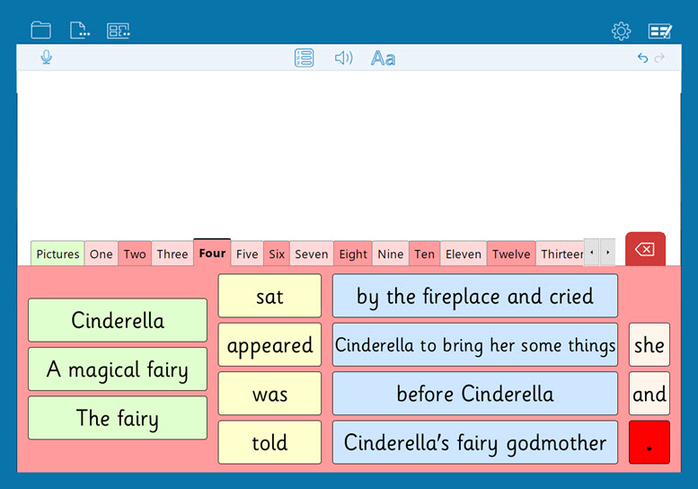Switch to the Pictures tab
The width and height of the screenshot is (698, 489).
pyautogui.click(x=57, y=253)
